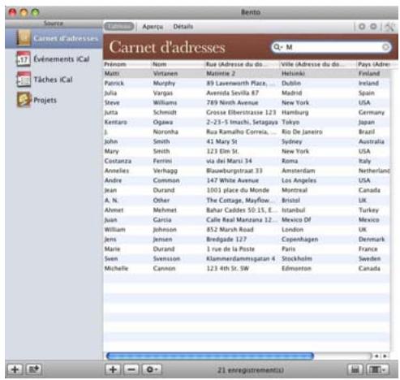Open the Carnet d'adresses library in sidebar
The image size is (400, 380).
coord(54,38)
